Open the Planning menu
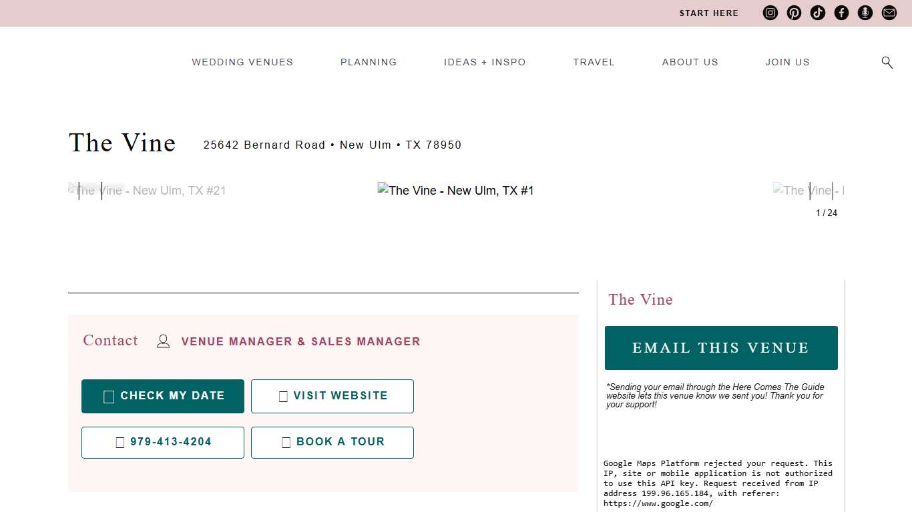 pyautogui.click(x=369, y=62)
